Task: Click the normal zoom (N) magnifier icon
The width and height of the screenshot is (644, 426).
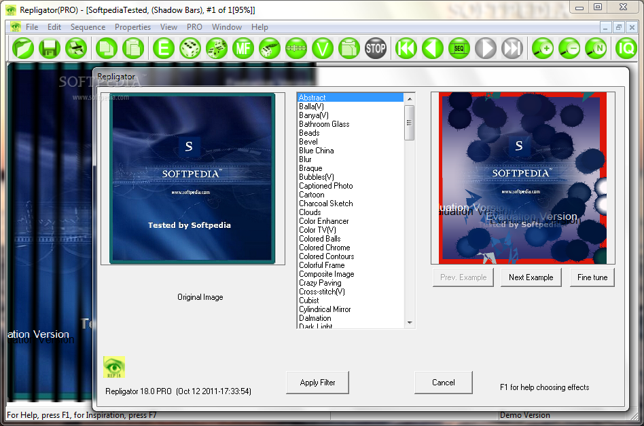Action: [x=596, y=48]
